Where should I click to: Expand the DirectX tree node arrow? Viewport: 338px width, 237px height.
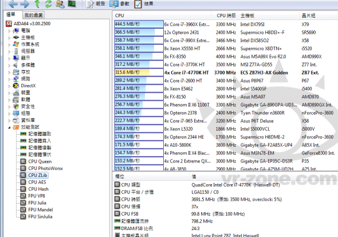(9, 86)
